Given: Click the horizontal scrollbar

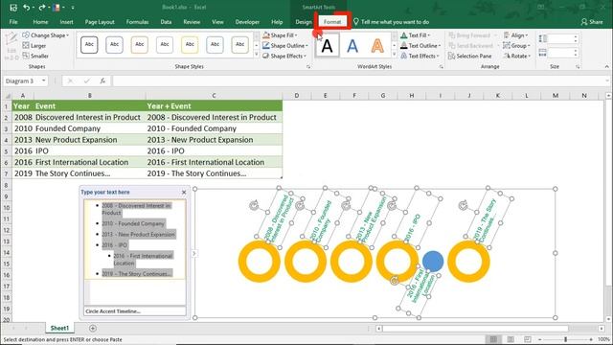Looking at the screenshot, I should [475, 328].
